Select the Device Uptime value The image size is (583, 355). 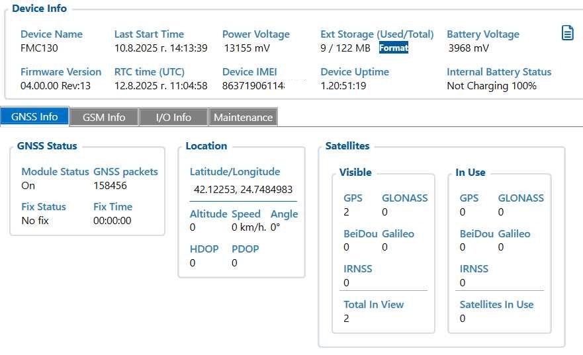coord(343,86)
